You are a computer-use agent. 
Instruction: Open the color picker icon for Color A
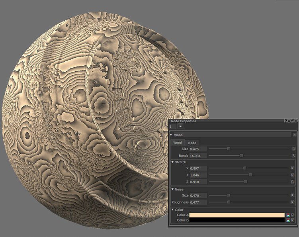pyautogui.click(x=288, y=215)
